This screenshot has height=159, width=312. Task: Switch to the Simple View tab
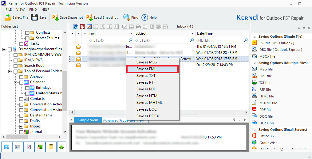(x=88, y=120)
